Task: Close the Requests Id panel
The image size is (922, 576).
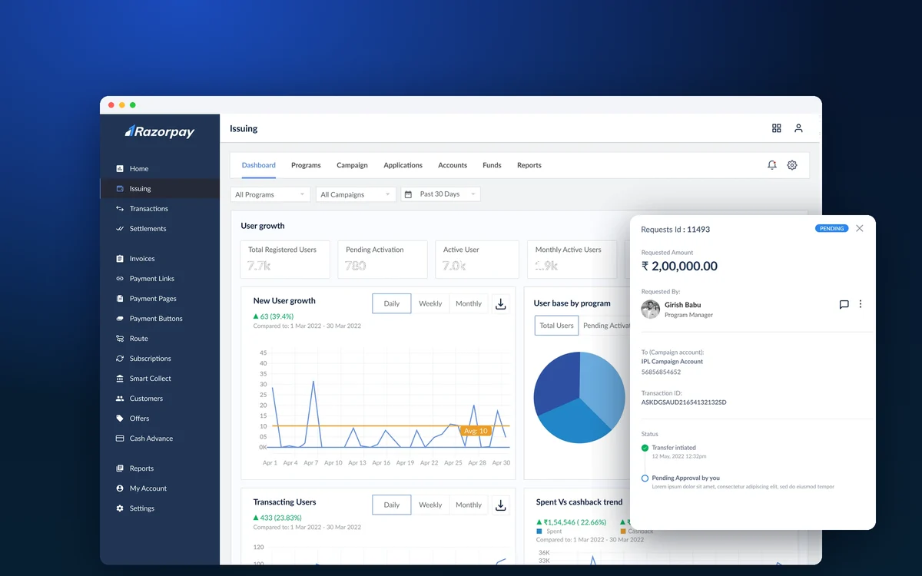Action: 860,228
